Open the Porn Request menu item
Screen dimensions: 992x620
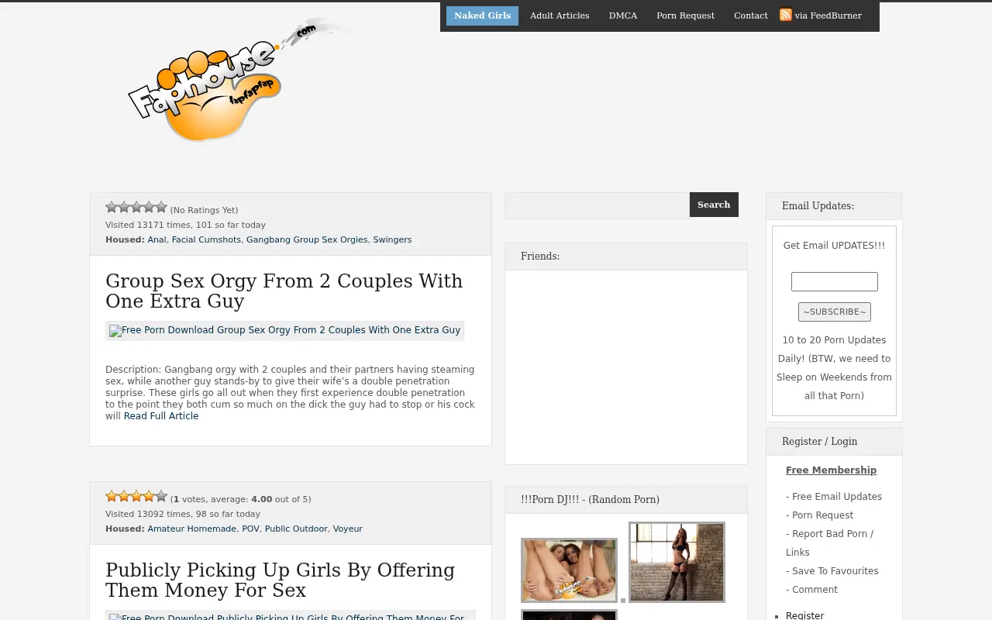[x=686, y=15]
